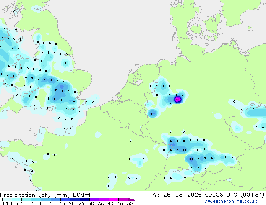Image resolution: width=266 pixels, height=205 pixels.
Task: Click the '50' legend scale label
Action: 130,203
